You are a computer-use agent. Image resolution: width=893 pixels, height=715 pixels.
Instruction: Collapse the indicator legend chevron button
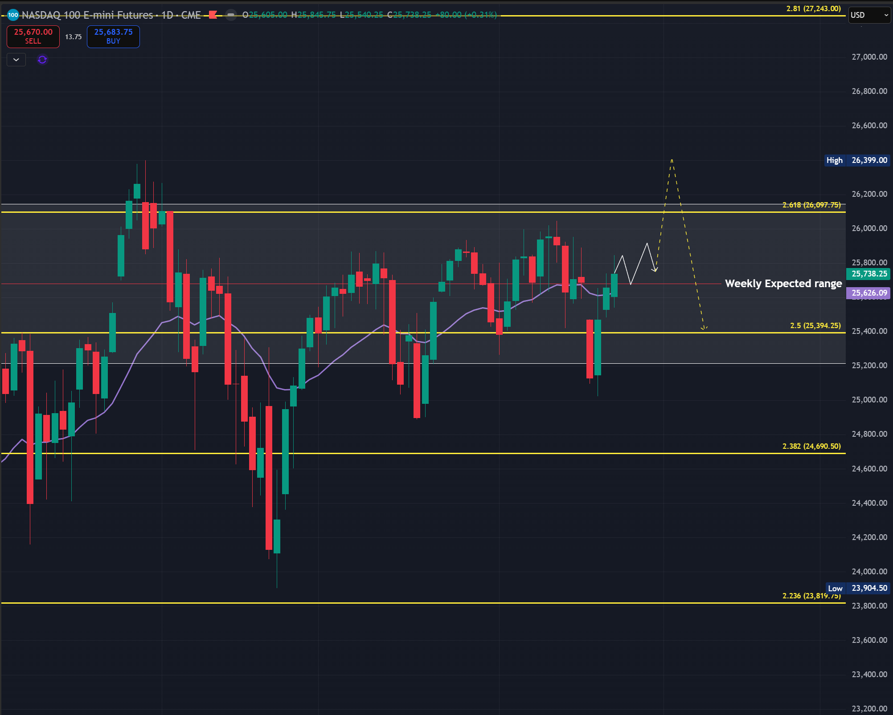pos(16,60)
